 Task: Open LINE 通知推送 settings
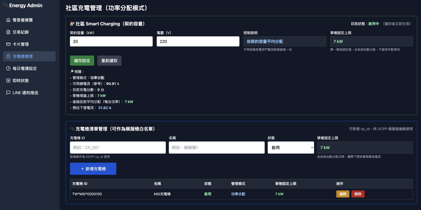click(29, 93)
